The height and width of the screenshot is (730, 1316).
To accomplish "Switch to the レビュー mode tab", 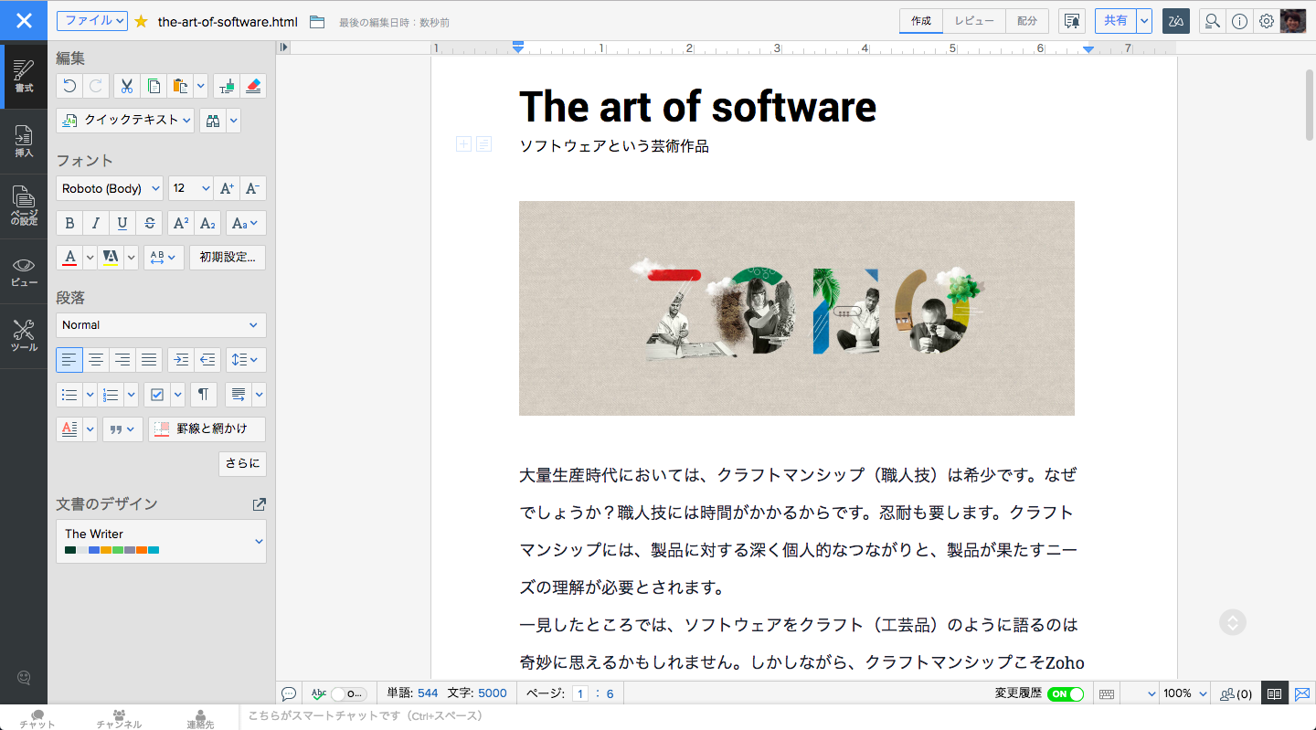I will [x=974, y=21].
